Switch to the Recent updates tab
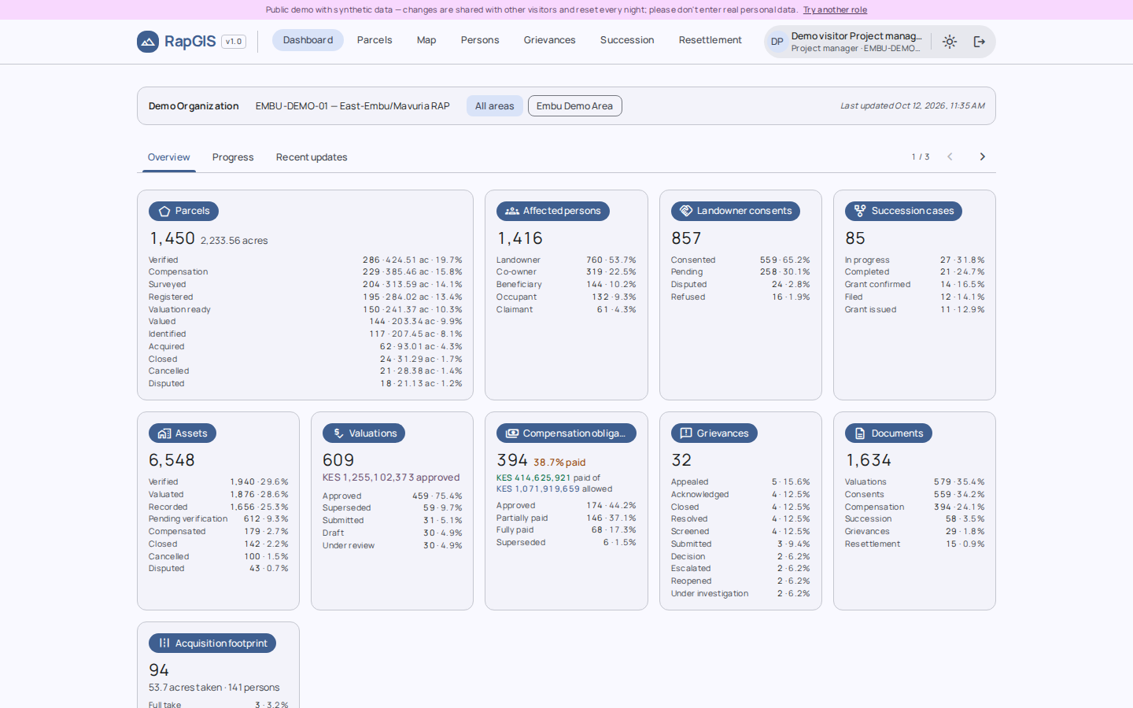The image size is (1133, 708). (312, 157)
